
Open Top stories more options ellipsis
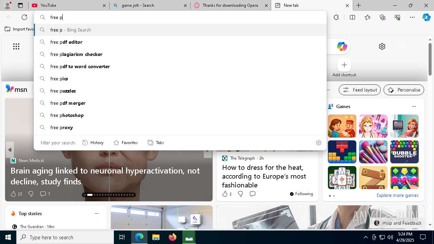coord(97,213)
